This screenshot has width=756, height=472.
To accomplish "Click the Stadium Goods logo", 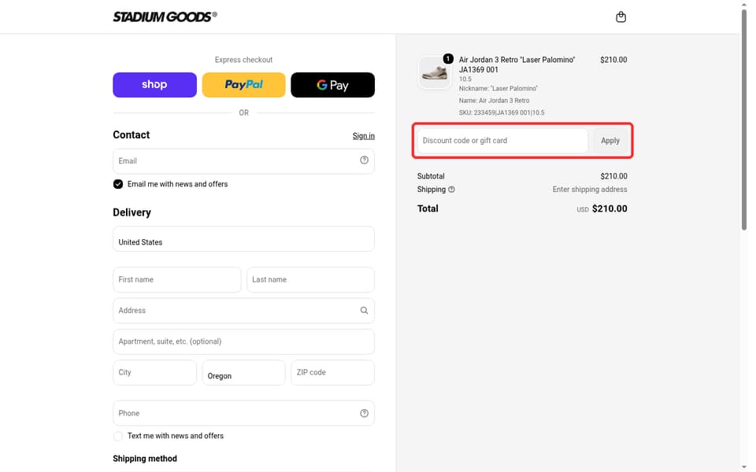I will coord(165,17).
